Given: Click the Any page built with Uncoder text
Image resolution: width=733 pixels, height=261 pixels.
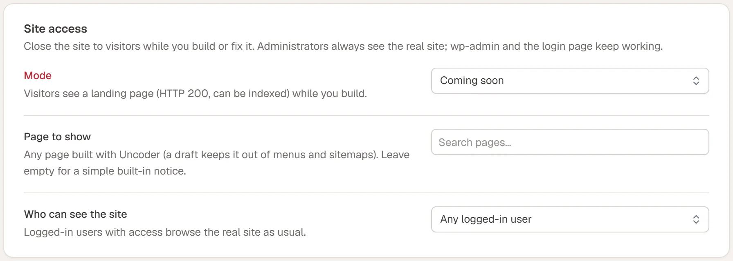Looking at the screenshot, I should 92,155.
